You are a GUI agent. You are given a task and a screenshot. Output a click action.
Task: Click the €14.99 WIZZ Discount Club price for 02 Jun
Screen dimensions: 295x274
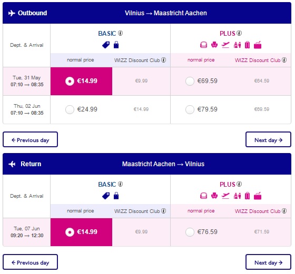pyautogui.click(x=141, y=109)
